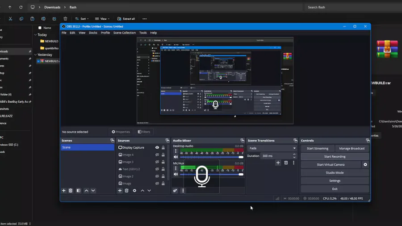This screenshot has height=226, width=402.
Task: Adjust the Mic/Aux volume slider
Action: click(x=212, y=174)
